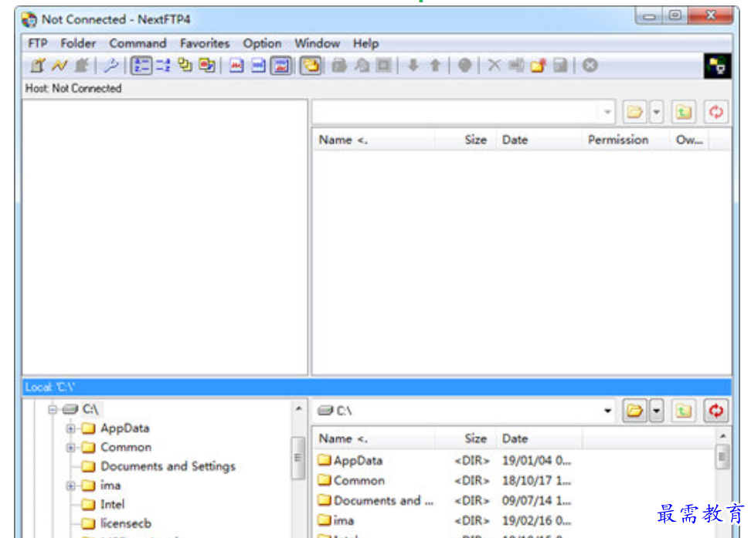Set binary transfer mode icon
This screenshot has height=538, width=751.
258,66
